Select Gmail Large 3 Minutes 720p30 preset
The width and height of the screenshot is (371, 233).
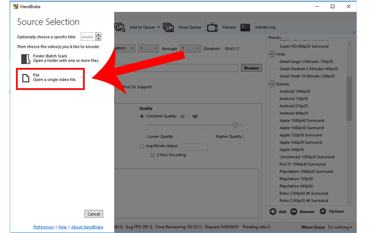click(306, 62)
